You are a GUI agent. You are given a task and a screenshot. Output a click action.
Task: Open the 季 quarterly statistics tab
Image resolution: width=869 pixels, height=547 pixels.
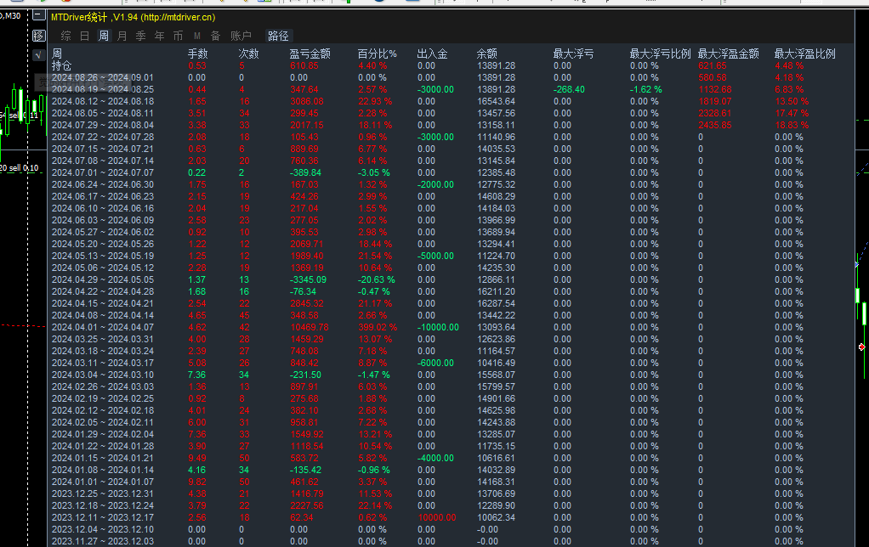[141, 36]
